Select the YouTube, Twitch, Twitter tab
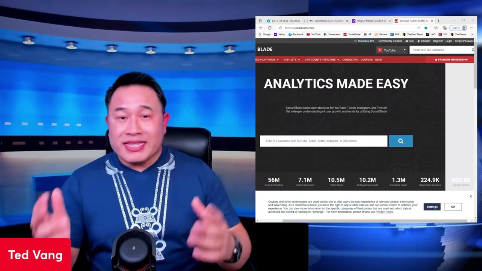The image size is (482, 271). (414, 21)
